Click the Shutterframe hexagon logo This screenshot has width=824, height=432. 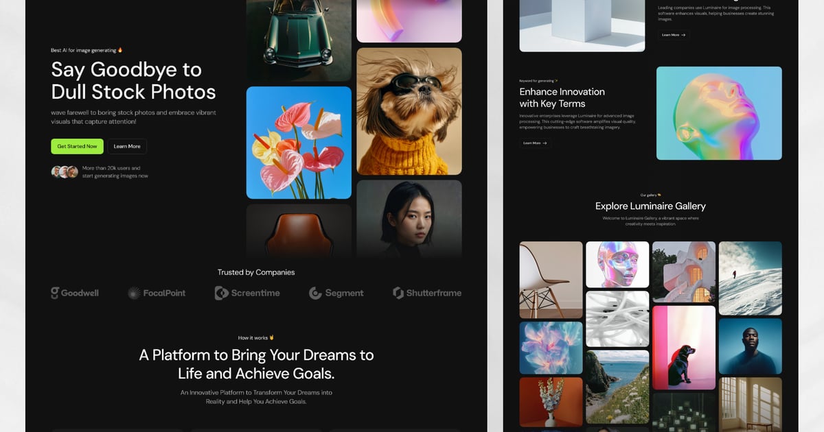pyautogui.click(x=398, y=293)
